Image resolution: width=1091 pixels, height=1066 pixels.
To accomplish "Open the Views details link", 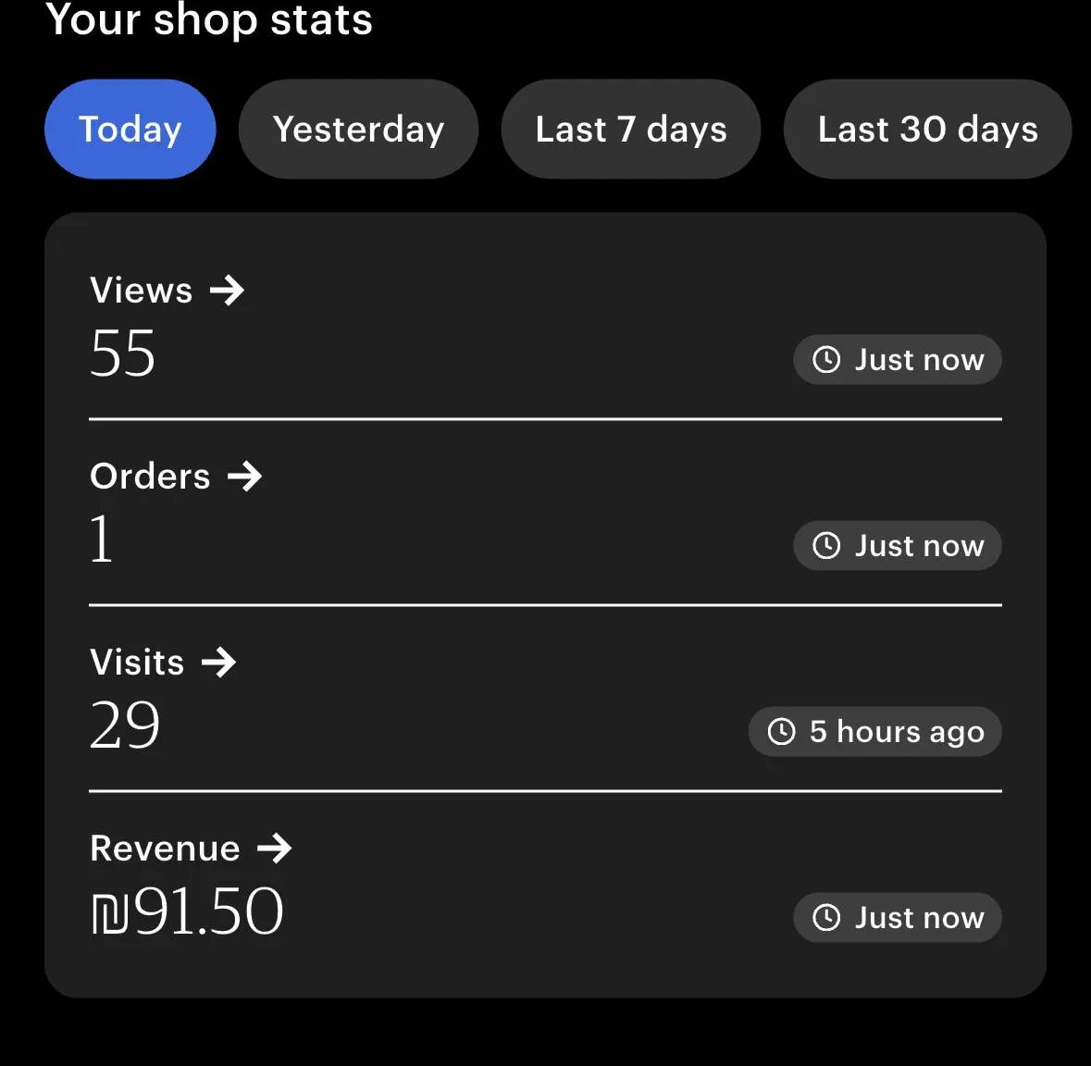I will pyautogui.click(x=142, y=291).
